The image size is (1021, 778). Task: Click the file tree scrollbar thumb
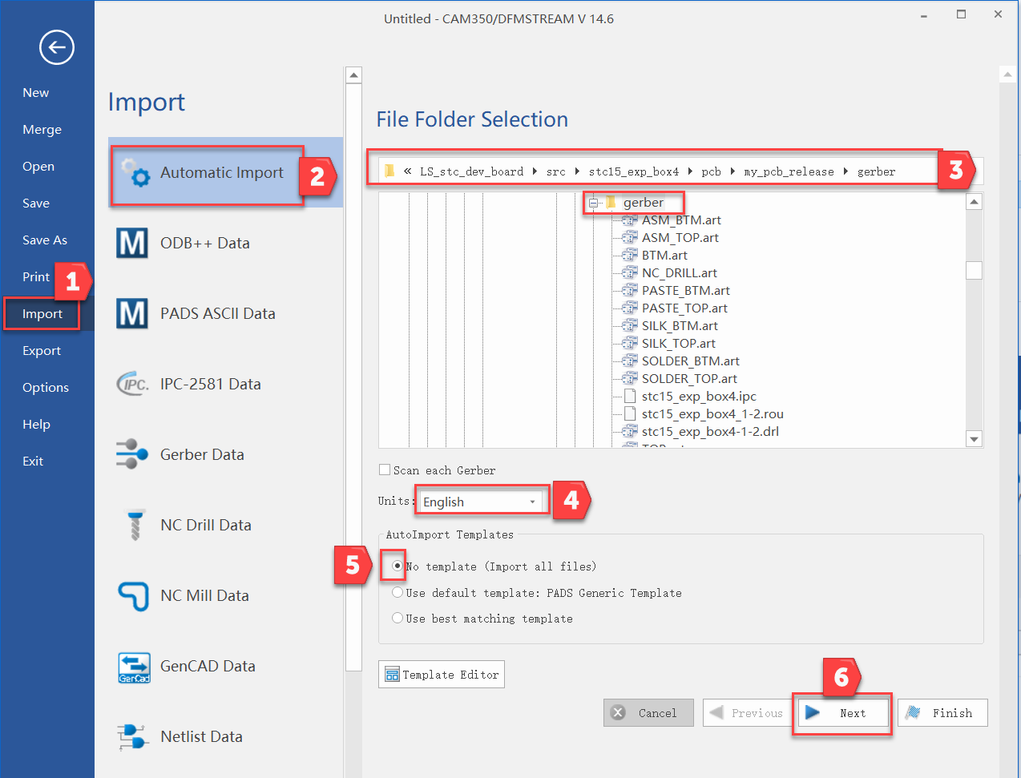(x=975, y=271)
